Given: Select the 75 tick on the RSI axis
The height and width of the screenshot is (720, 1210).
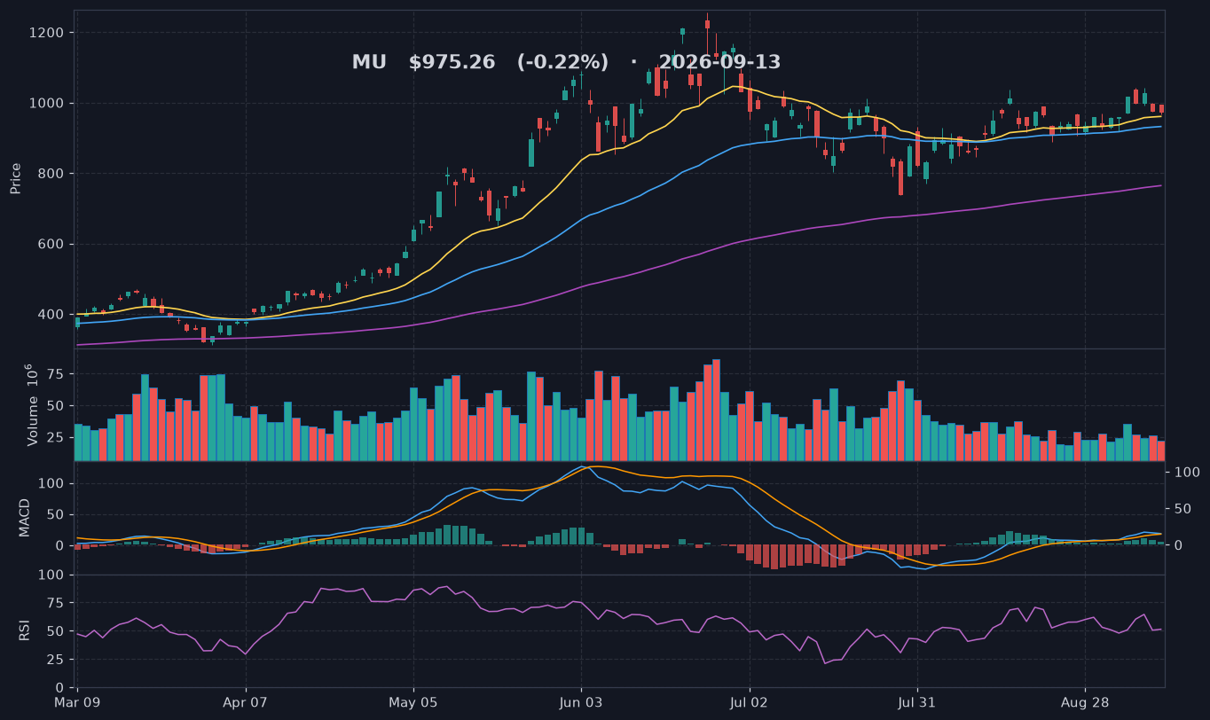Looking at the screenshot, I should [56, 604].
